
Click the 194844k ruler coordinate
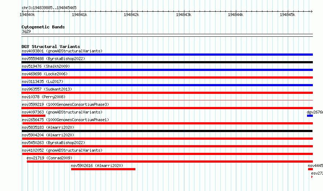click(x=236, y=15)
